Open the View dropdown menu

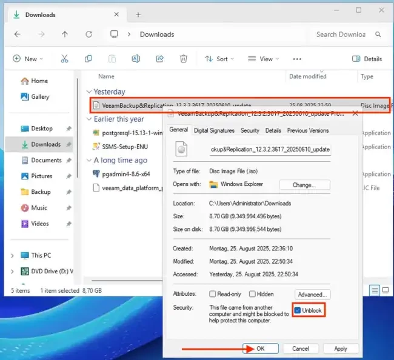tap(263, 59)
